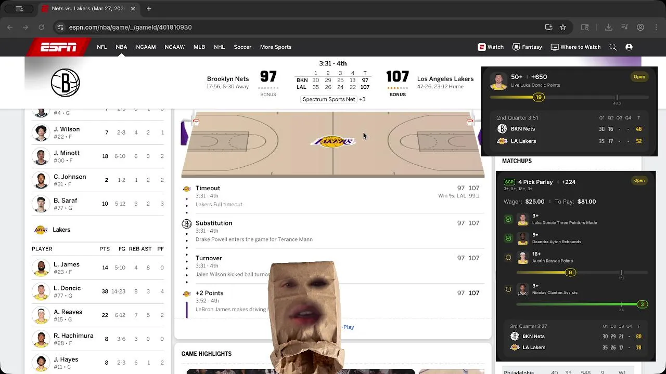The width and height of the screenshot is (666, 374).
Task: Click the browser forward arrow
Action: pyautogui.click(x=25, y=27)
